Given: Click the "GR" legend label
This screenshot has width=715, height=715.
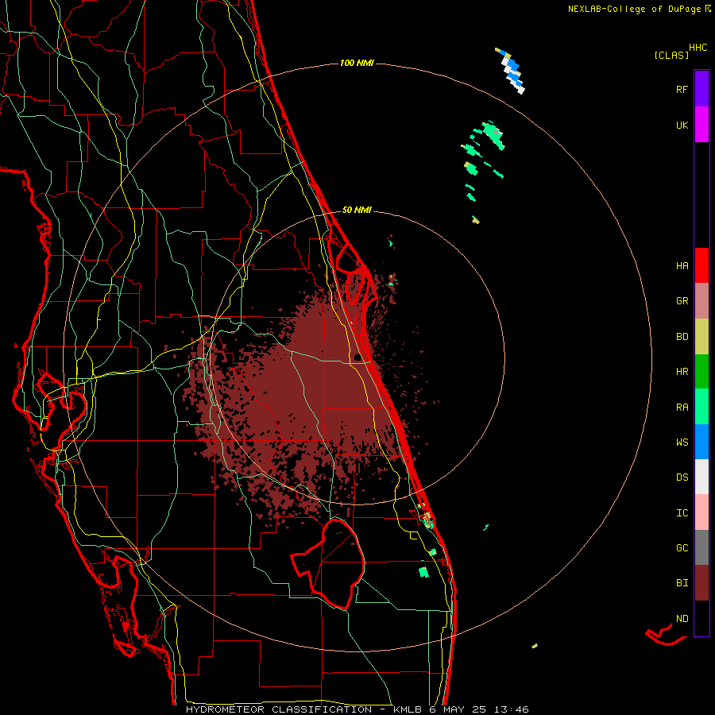Looking at the screenshot, I should coord(682,301).
